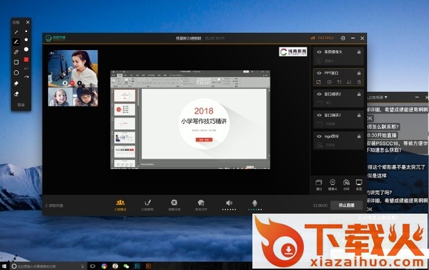Delete the PPT窗口 layer with trash icon
The width and height of the screenshot is (429, 270).
pyautogui.click(x=359, y=82)
